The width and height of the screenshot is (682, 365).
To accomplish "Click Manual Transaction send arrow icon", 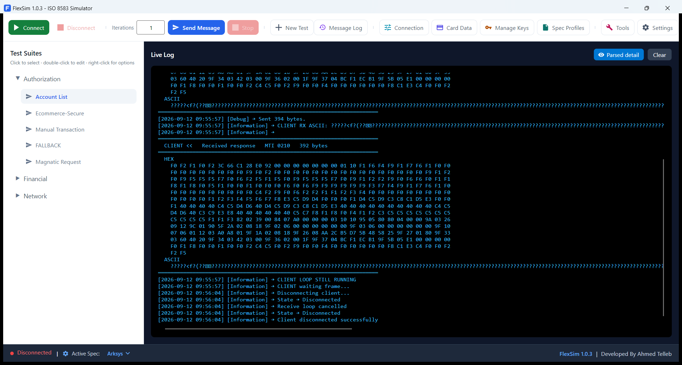I will [29, 129].
